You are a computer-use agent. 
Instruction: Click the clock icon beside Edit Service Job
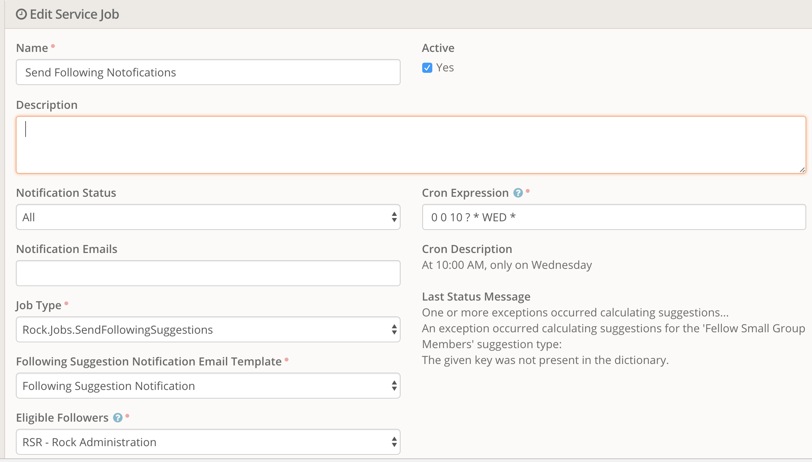(21, 14)
